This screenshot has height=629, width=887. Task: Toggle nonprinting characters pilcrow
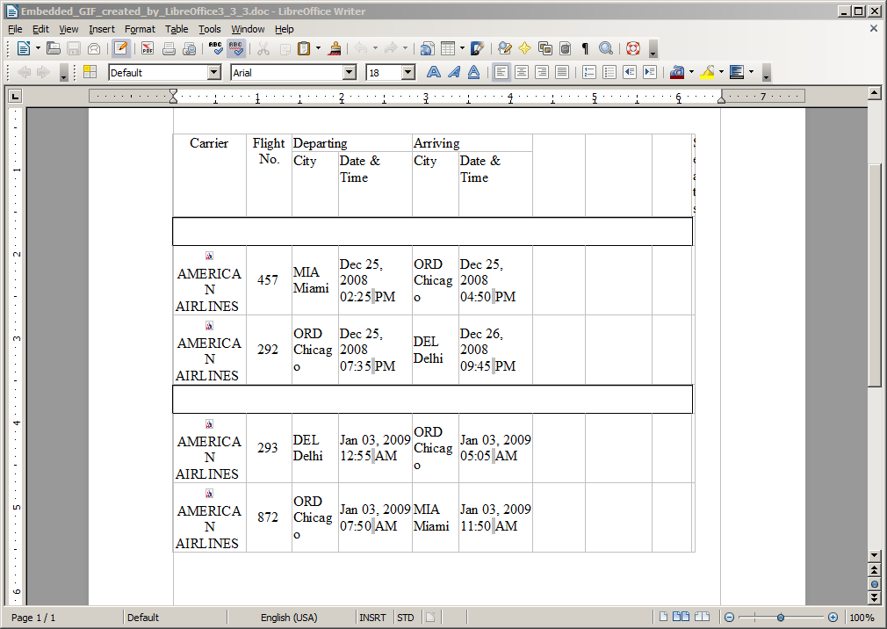coord(585,48)
